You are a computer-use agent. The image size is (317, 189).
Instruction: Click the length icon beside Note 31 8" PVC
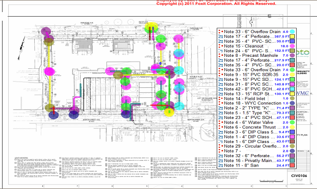tap(221, 84)
